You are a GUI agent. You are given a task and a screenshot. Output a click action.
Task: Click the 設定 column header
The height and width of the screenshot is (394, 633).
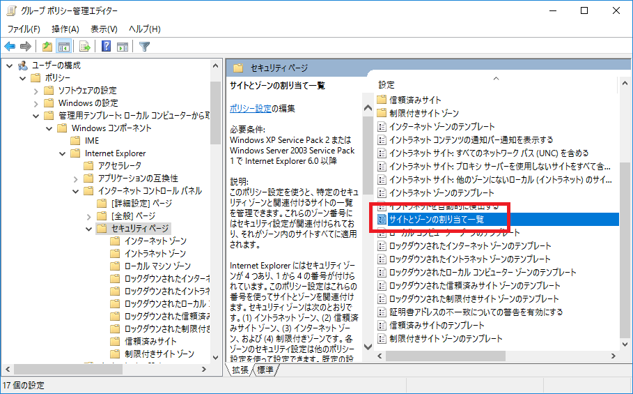pyautogui.click(x=386, y=84)
